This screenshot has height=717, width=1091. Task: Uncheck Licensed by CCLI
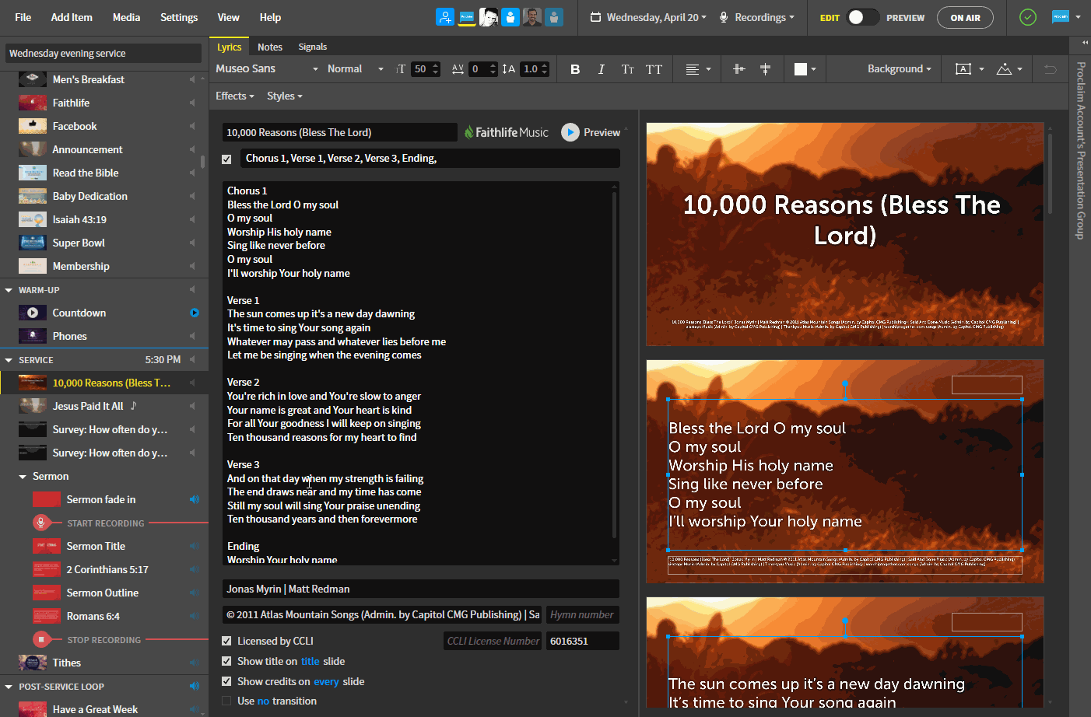point(226,641)
